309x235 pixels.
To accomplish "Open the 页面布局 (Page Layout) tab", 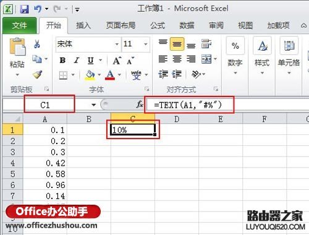I will click(x=121, y=25).
